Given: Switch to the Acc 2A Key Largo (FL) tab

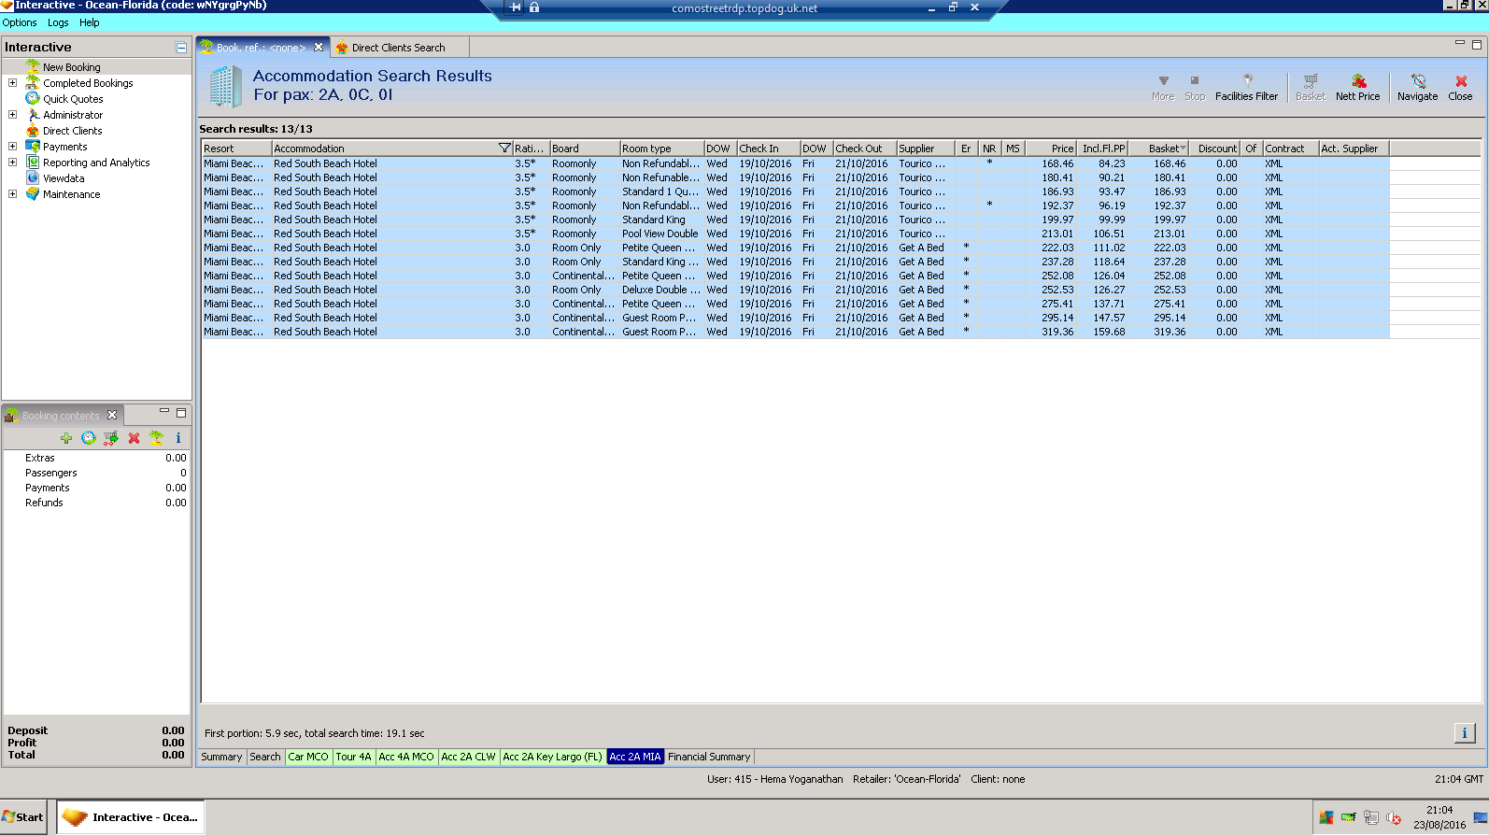Looking at the screenshot, I should coord(553,757).
